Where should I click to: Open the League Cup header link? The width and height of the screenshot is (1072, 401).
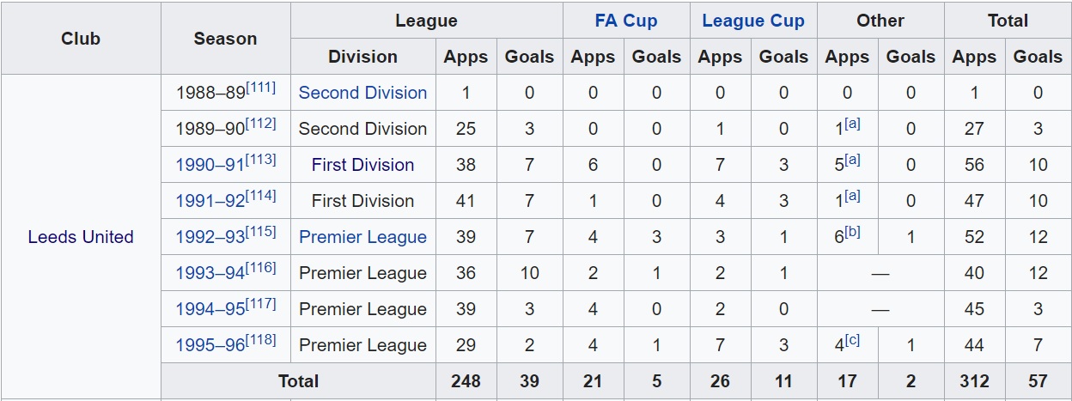[752, 21]
